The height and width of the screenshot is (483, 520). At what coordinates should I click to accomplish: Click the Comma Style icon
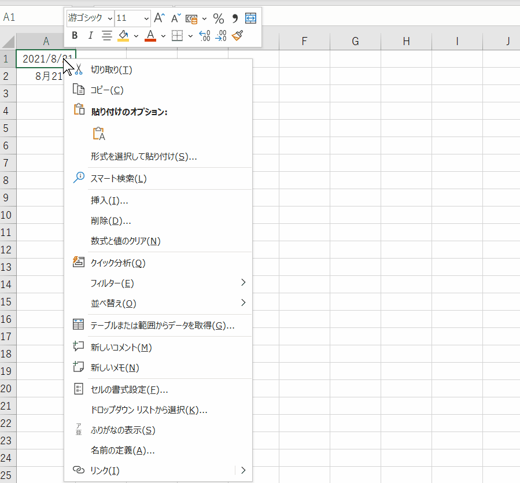coord(235,18)
